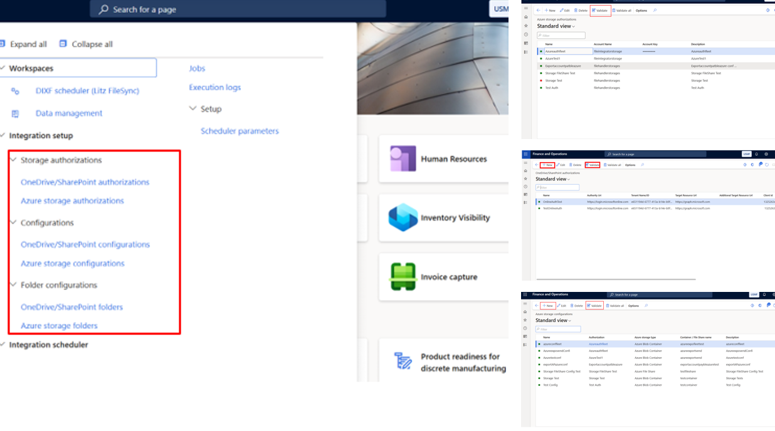Collapse the Folder configurations group
Screen dimensions: 775x431
pyautogui.click(x=14, y=284)
